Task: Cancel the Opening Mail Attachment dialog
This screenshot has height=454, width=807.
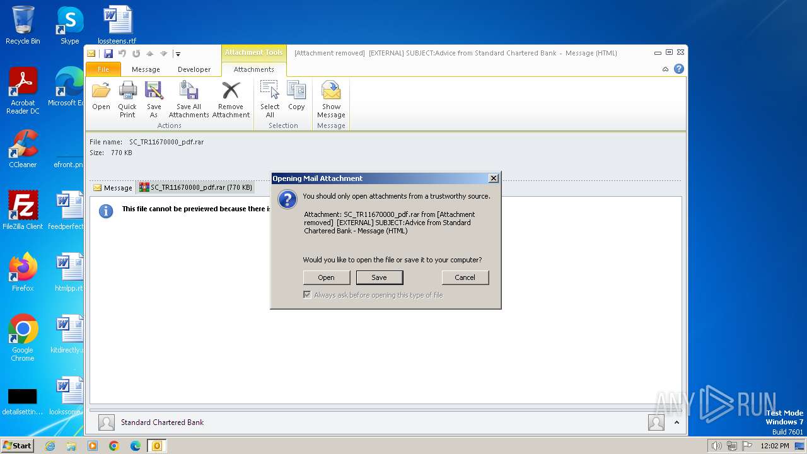Action: click(x=465, y=277)
